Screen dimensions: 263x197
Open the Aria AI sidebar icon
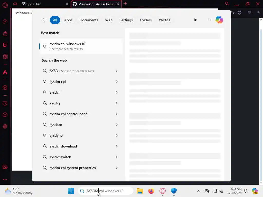click(x=5, y=72)
